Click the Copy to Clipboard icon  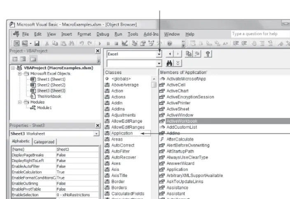click(189, 54)
